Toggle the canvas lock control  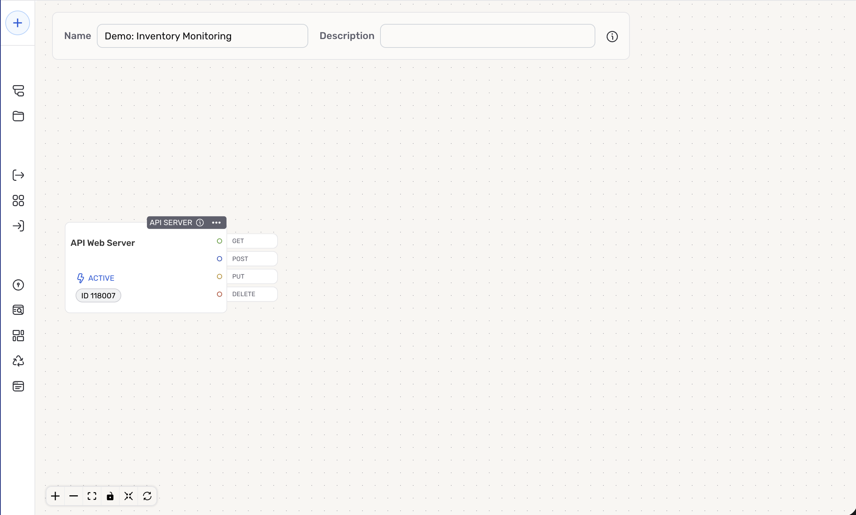tap(110, 496)
